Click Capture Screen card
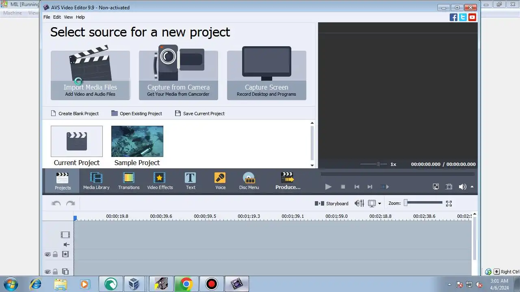 266,75
